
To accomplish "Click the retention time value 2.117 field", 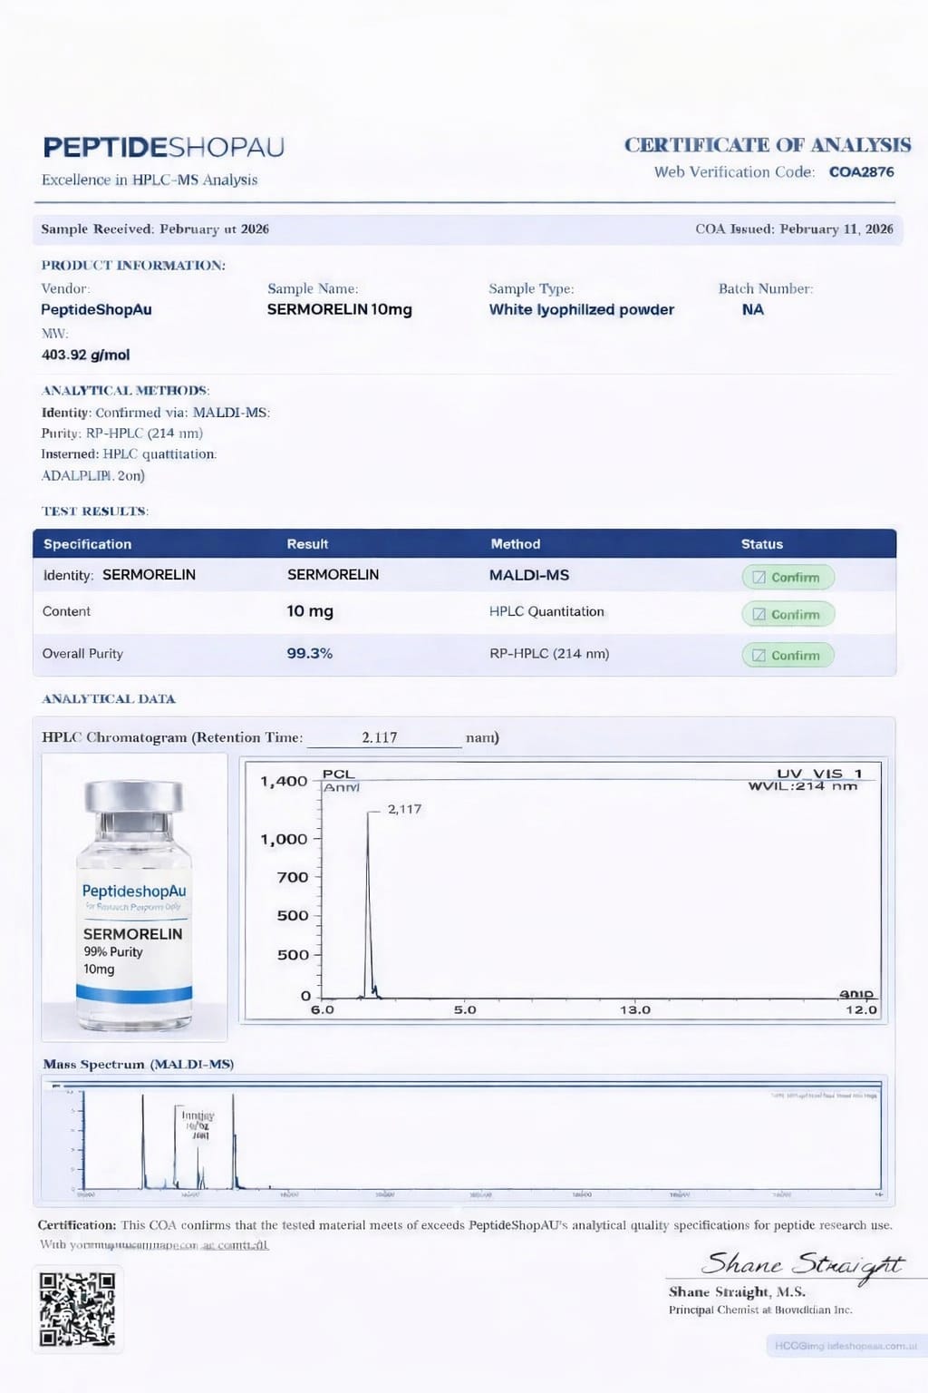I will (384, 737).
